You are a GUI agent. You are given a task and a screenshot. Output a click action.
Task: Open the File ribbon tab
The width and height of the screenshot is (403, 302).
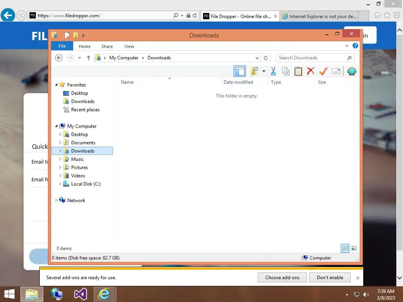(62, 46)
